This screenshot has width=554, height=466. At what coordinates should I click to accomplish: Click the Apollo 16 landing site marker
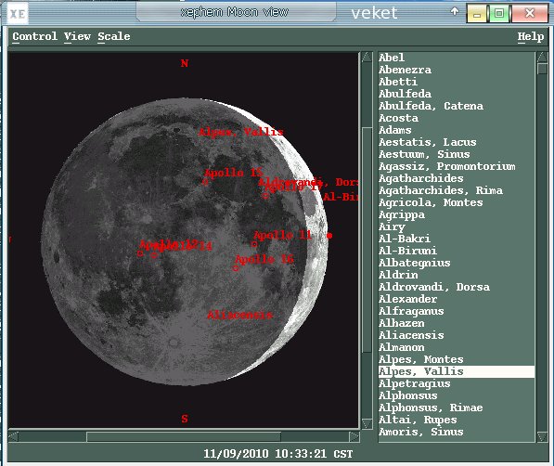pos(236,268)
